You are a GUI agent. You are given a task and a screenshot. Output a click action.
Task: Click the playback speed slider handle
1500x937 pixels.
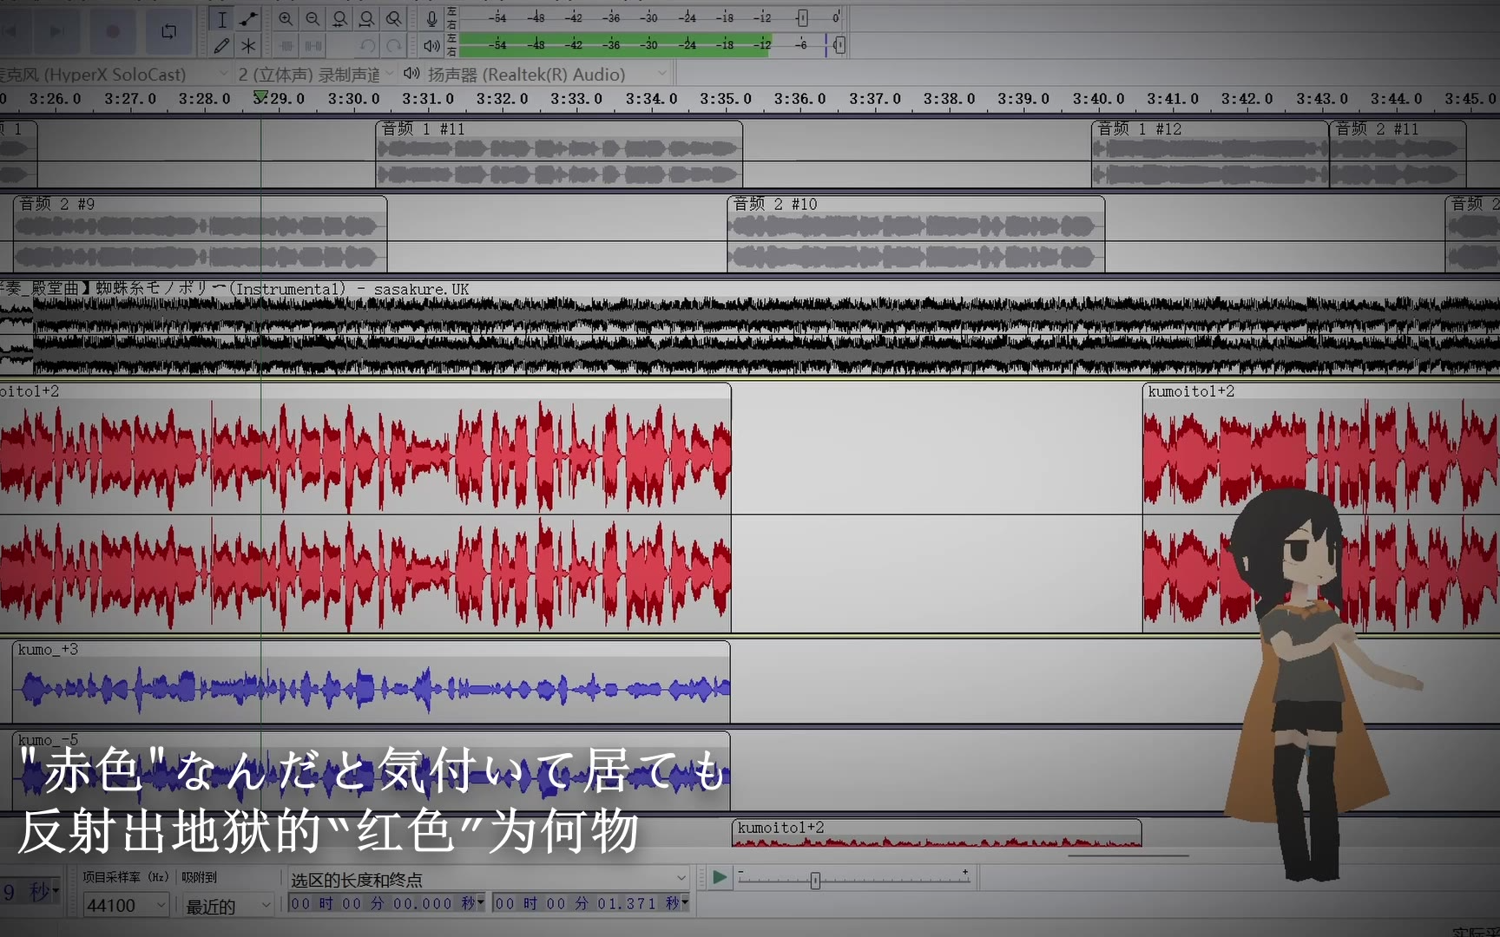pos(814,881)
